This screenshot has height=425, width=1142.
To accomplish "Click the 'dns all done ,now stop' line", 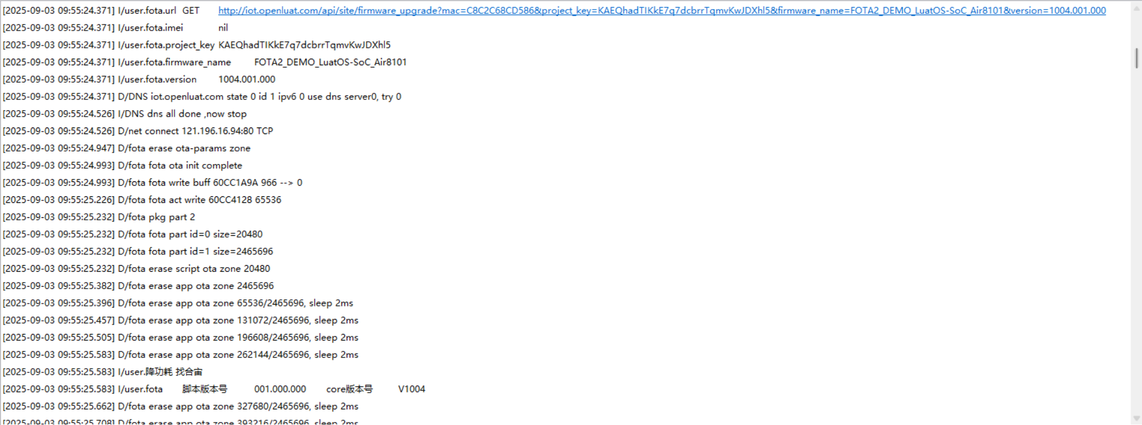I will click(x=124, y=114).
